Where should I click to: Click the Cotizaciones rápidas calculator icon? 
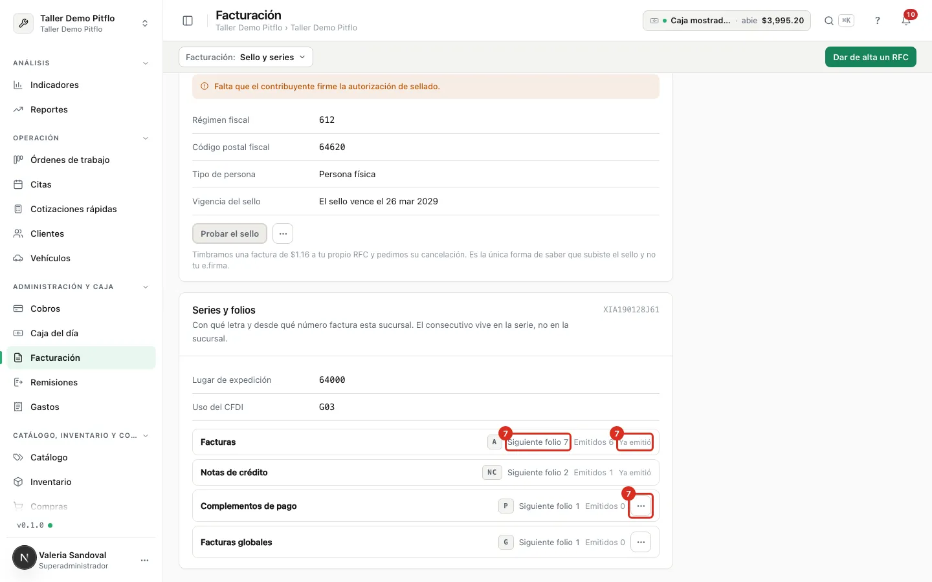coord(18,209)
